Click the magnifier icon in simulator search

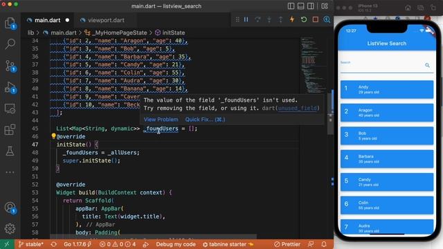coord(428,65)
